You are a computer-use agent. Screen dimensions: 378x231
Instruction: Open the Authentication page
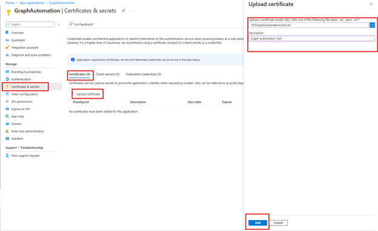click(21, 79)
